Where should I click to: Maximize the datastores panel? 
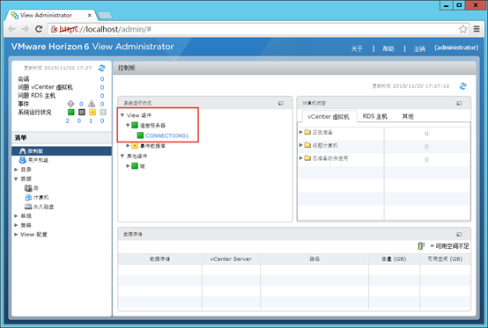tap(459, 234)
